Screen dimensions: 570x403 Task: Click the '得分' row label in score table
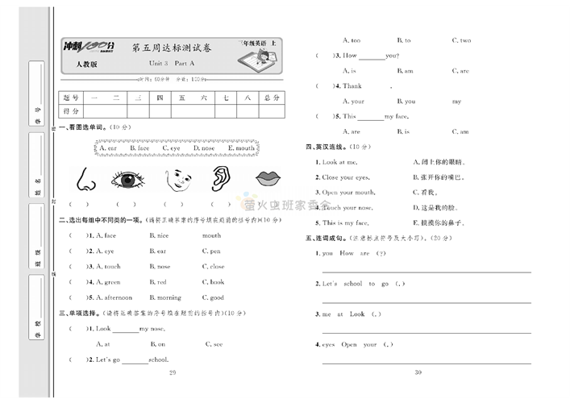pos(71,111)
